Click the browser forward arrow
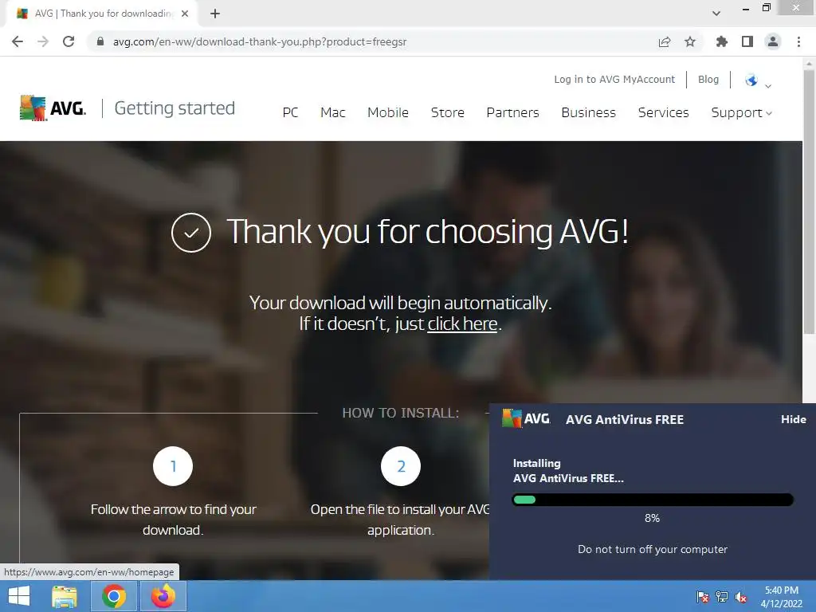 coord(43,41)
